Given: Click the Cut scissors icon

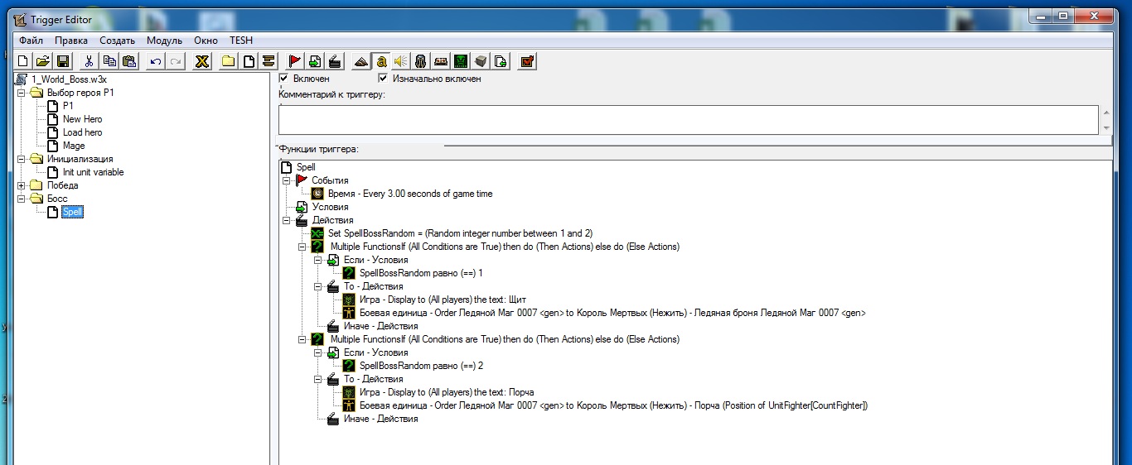Looking at the screenshot, I should point(89,60).
